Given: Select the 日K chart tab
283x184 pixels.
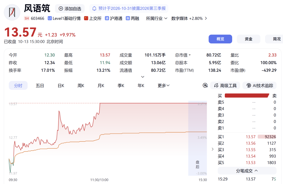Looking at the screenshot, I should (61, 86).
